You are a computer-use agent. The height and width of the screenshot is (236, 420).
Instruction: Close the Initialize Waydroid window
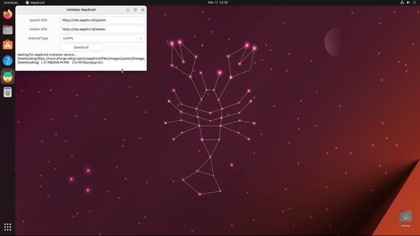point(143,10)
